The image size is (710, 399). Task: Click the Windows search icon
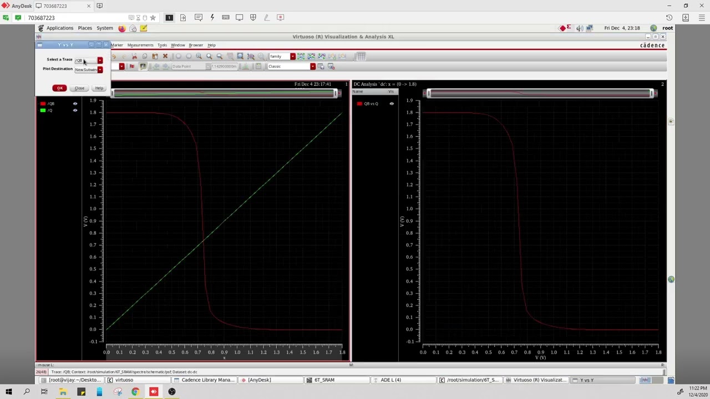pyautogui.click(x=27, y=392)
